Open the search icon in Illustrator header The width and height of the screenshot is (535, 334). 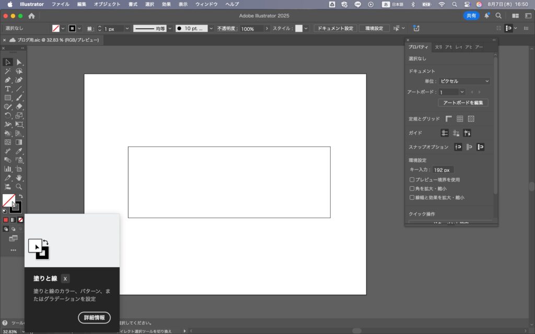(x=498, y=16)
